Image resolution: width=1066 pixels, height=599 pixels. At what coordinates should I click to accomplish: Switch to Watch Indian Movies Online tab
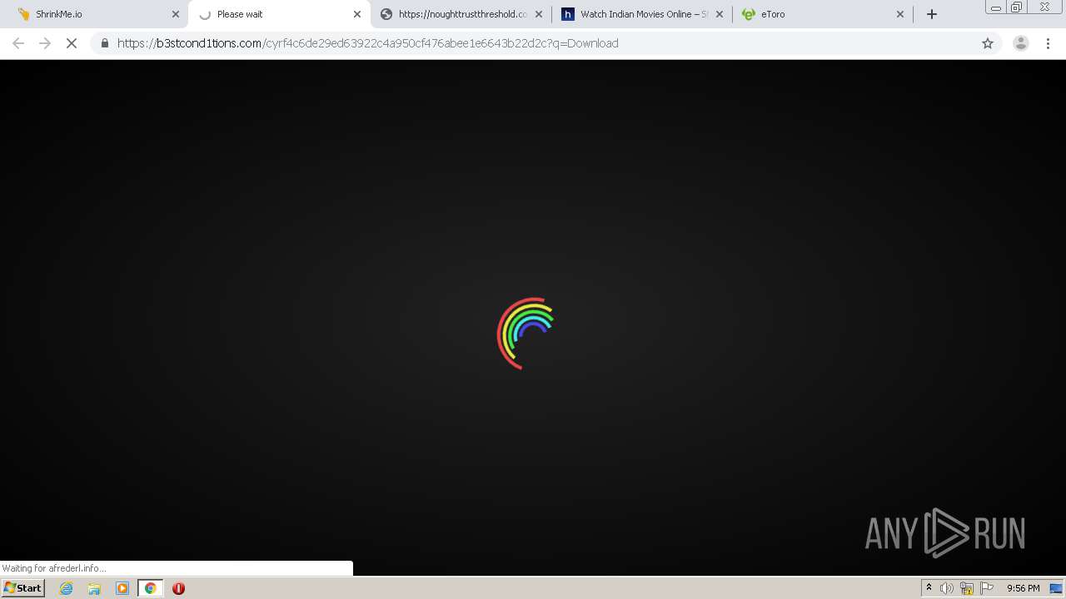point(642,14)
